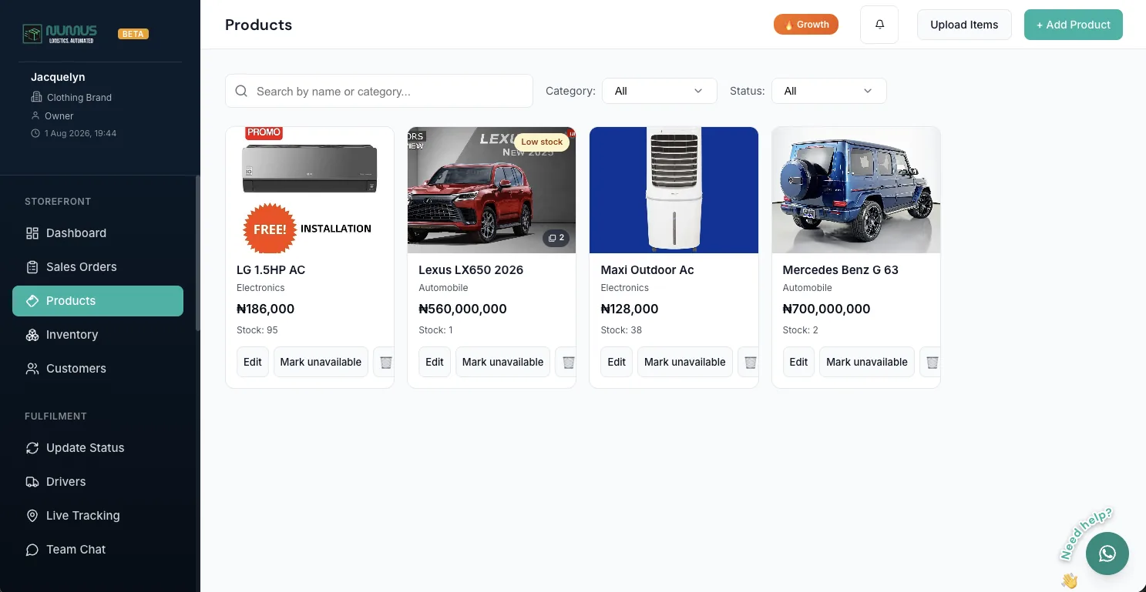Image resolution: width=1146 pixels, height=592 pixels.
Task: Navigate to Customers
Action: 98,369
